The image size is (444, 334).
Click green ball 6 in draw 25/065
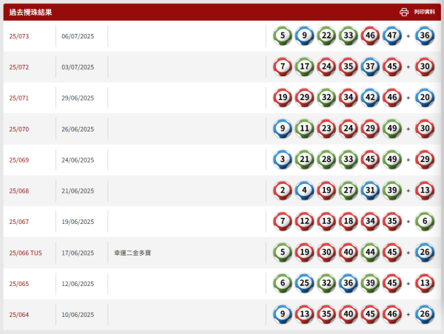[283, 283]
